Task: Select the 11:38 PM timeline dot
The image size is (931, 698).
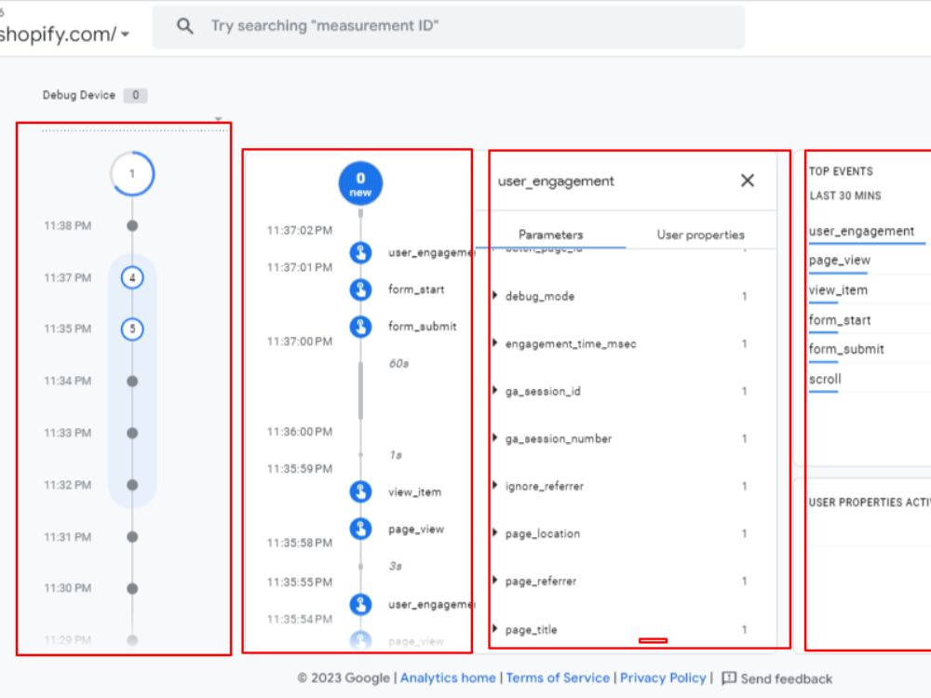Action: click(132, 225)
